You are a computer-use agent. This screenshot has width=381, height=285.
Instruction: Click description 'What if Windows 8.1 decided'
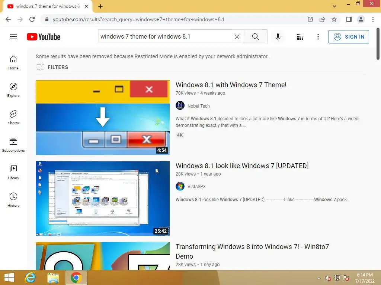tap(267, 122)
